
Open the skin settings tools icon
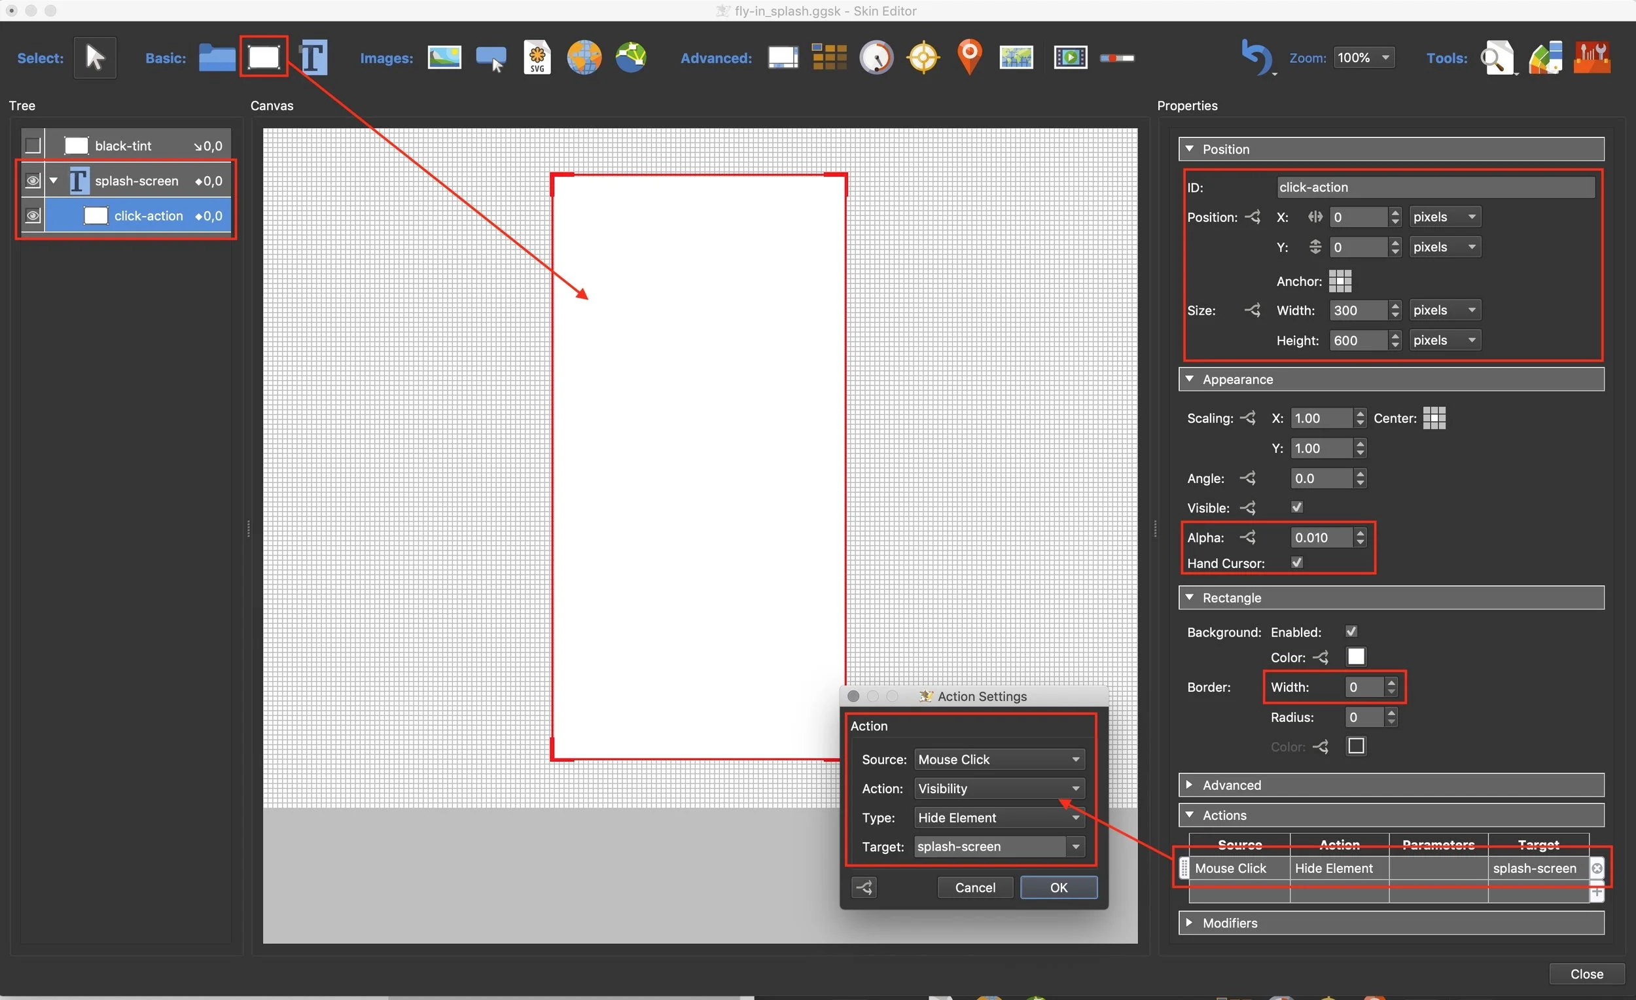tap(1592, 58)
